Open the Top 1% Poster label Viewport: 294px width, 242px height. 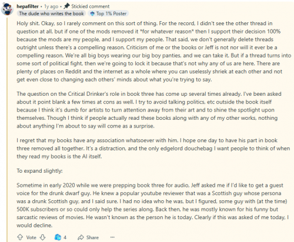click(x=111, y=14)
